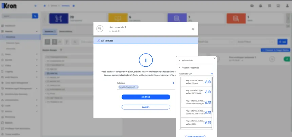Viewport: 292px width, 137px height.
Task: Click the pencil icon beside Edit Database
Action: point(98,40)
